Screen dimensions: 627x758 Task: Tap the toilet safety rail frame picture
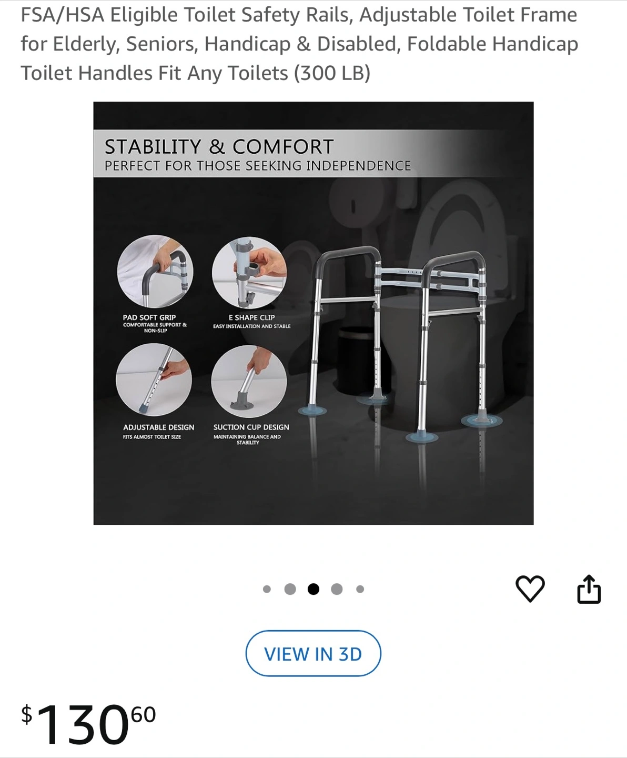(x=400, y=344)
